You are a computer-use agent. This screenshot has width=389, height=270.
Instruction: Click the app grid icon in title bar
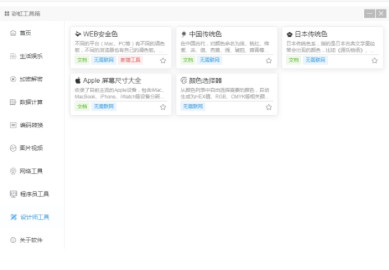(7, 13)
